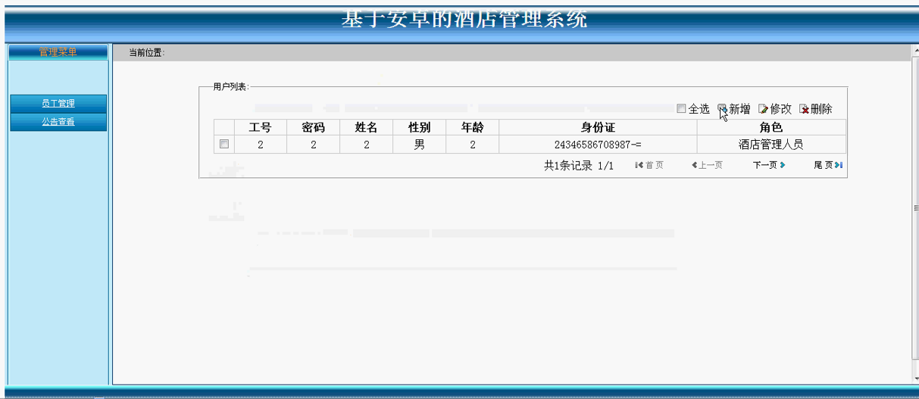The image size is (919, 399).
Task: Click the 姓名 column header
Action: pyautogui.click(x=366, y=127)
